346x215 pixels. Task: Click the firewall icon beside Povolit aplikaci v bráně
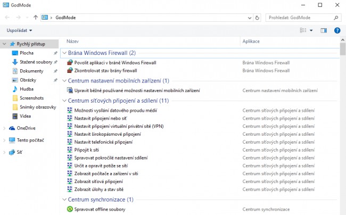coord(70,63)
